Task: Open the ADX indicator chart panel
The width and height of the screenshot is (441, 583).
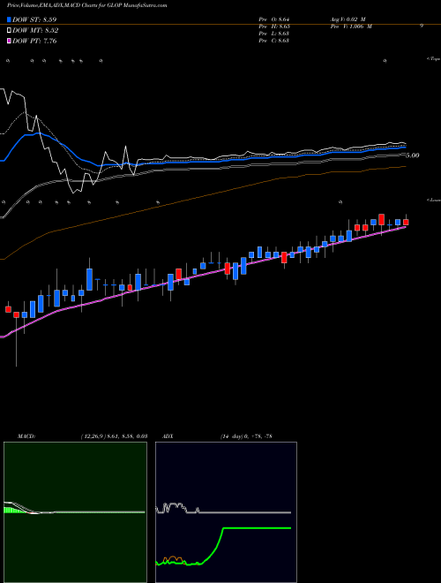Action: 226,512
